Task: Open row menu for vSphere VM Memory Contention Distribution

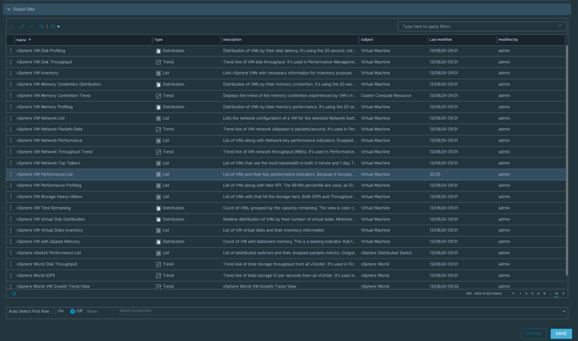Action: point(11,85)
